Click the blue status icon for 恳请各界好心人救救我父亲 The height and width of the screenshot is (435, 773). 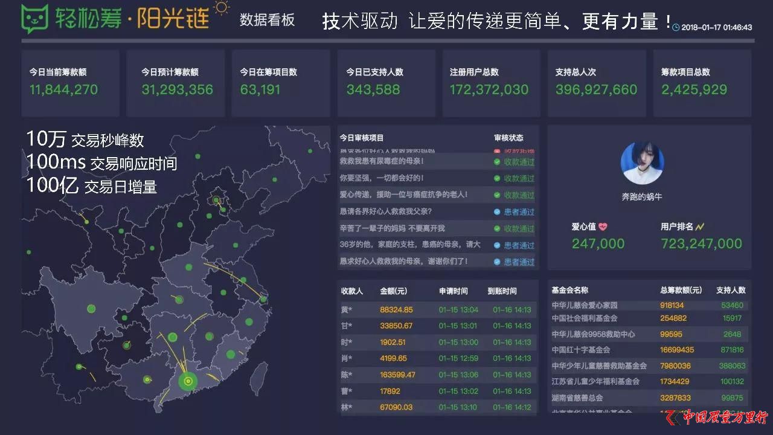pos(497,212)
